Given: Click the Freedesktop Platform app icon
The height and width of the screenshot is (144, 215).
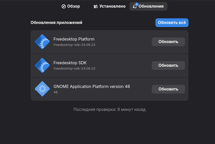Looking at the screenshot, I should (42, 42).
